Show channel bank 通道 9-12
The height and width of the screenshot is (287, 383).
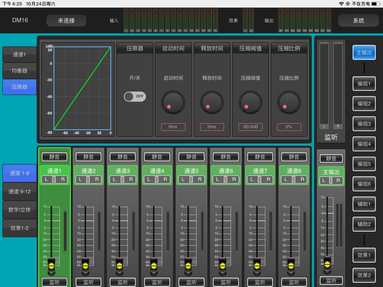(x=20, y=192)
